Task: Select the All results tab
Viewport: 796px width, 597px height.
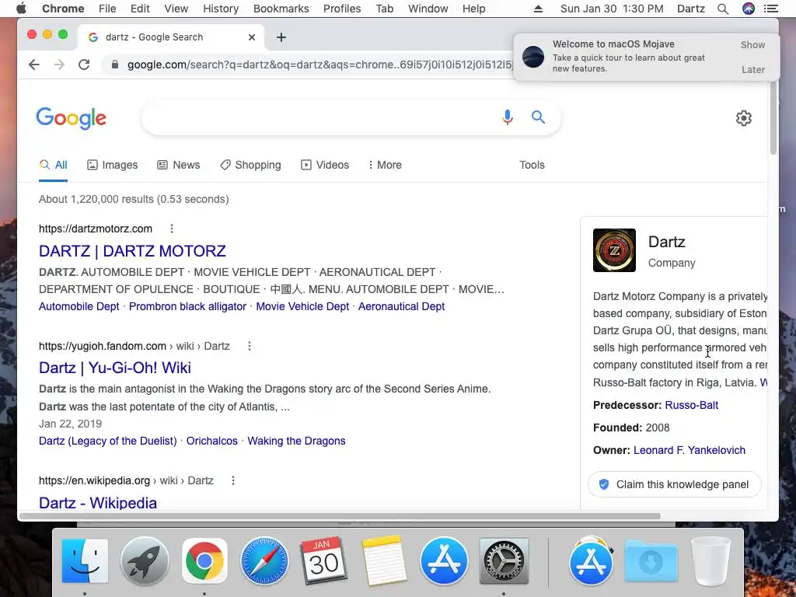Action: coord(54,165)
